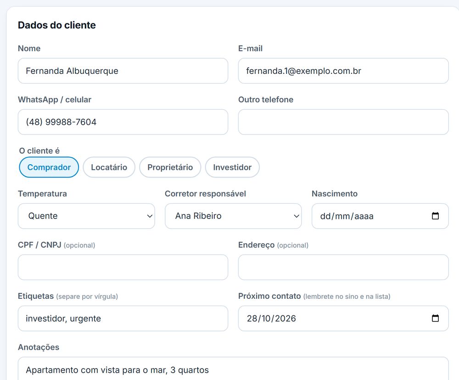The height and width of the screenshot is (380, 459).
Task: Click the E-mail input field
Action: tap(343, 71)
